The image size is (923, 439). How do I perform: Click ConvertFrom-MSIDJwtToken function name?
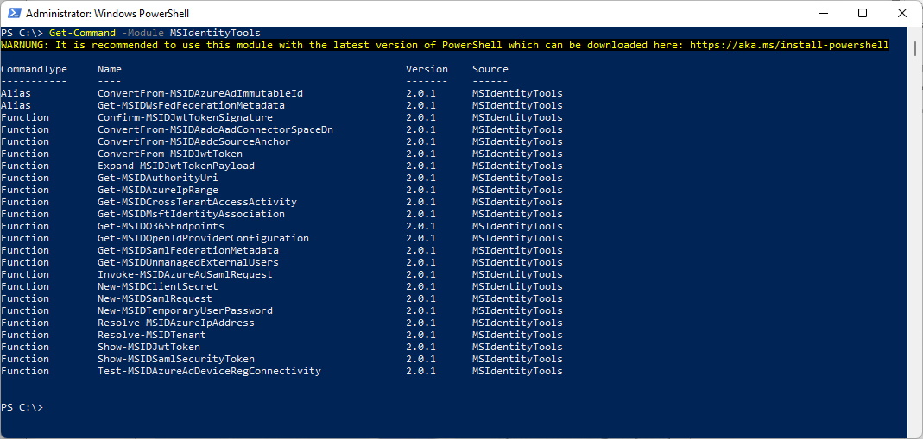tap(170, 154)
